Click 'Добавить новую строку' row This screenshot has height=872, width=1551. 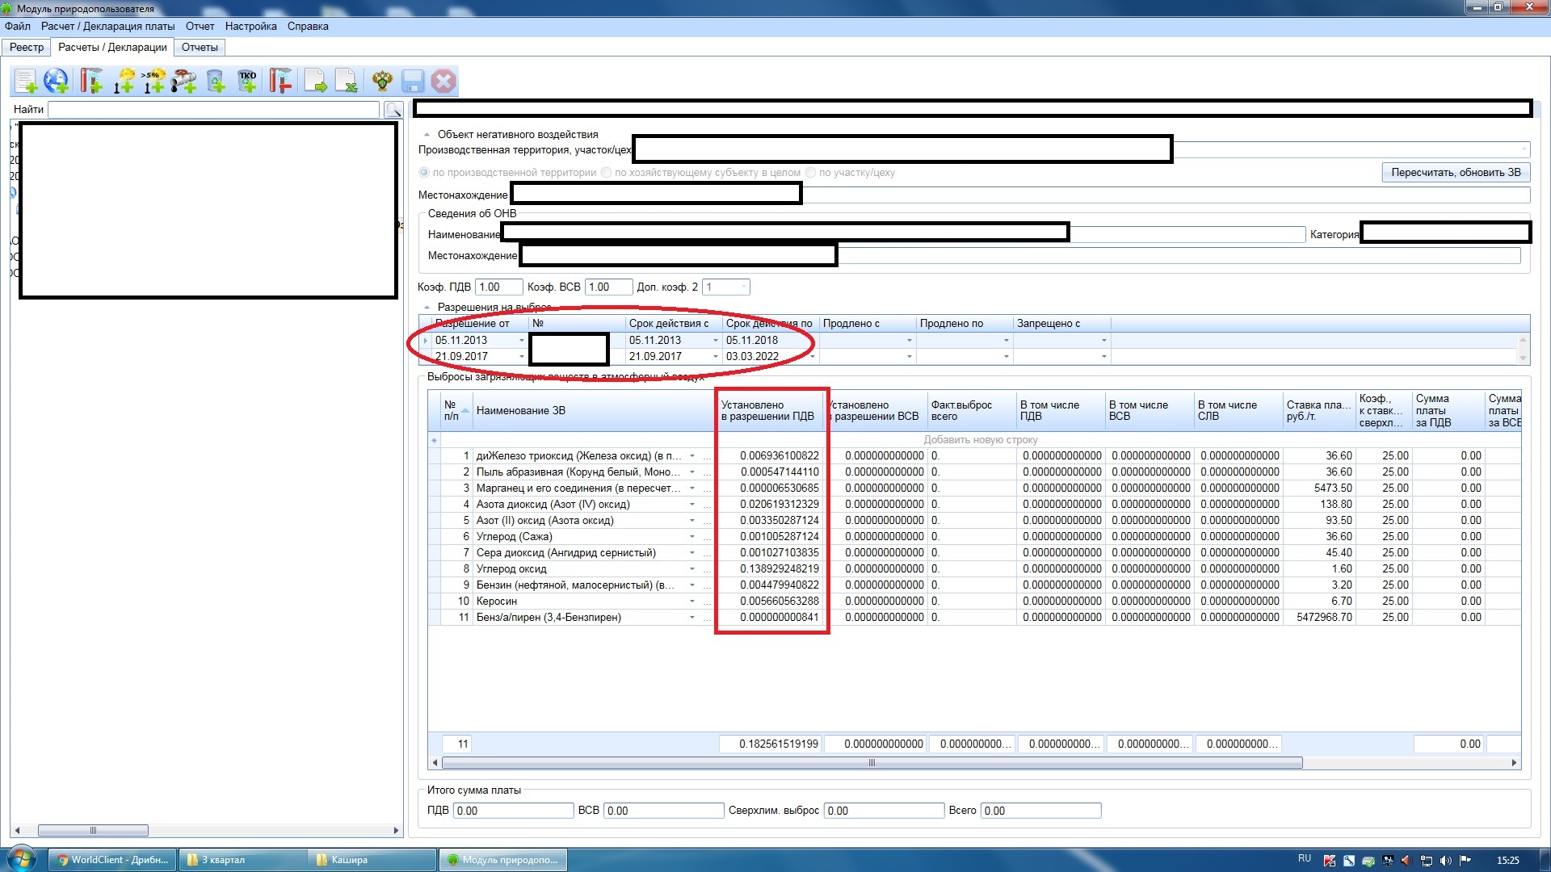point(980,440)
